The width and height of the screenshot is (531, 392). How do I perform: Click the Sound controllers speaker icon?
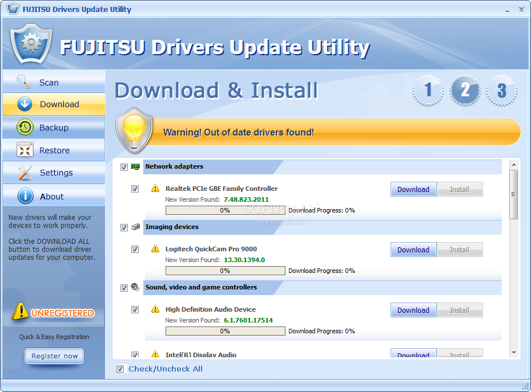tap(135, 287)
